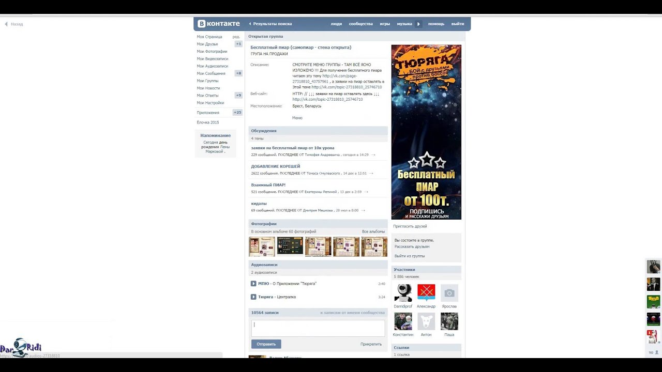This screenshot has width=662, height=372.
Task: Click the +9 answers counter badge
Action: [238, 95]
